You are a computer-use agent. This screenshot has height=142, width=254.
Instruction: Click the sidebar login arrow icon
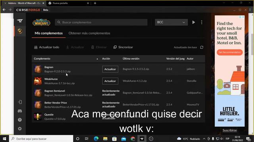click(x=20, y=102)
